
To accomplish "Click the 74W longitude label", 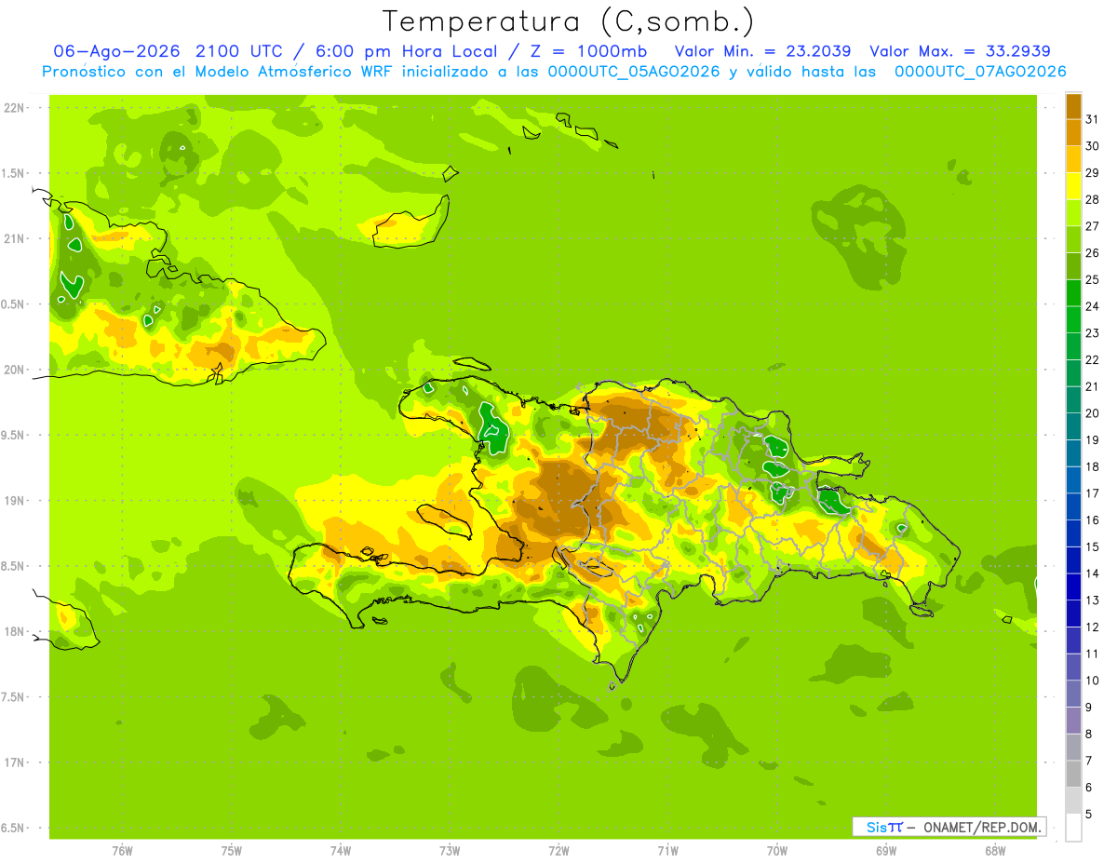I will tap(341, 851).
